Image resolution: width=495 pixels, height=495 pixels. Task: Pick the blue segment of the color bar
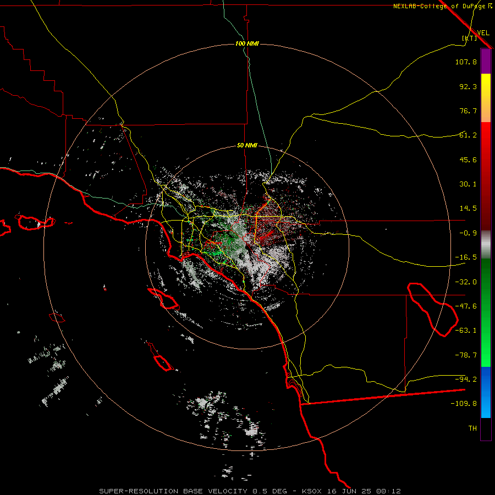[x=486, y=392]
